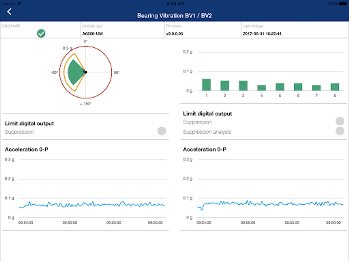349x262 pixels.
Task: Toggle the right panel Suppression indicator
Action: 340,121
